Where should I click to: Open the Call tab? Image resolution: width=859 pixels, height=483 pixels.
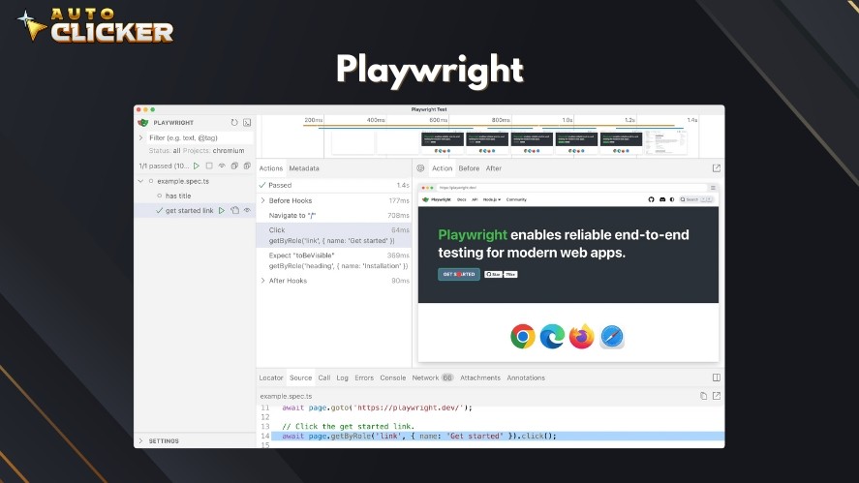tap(324, 377)
